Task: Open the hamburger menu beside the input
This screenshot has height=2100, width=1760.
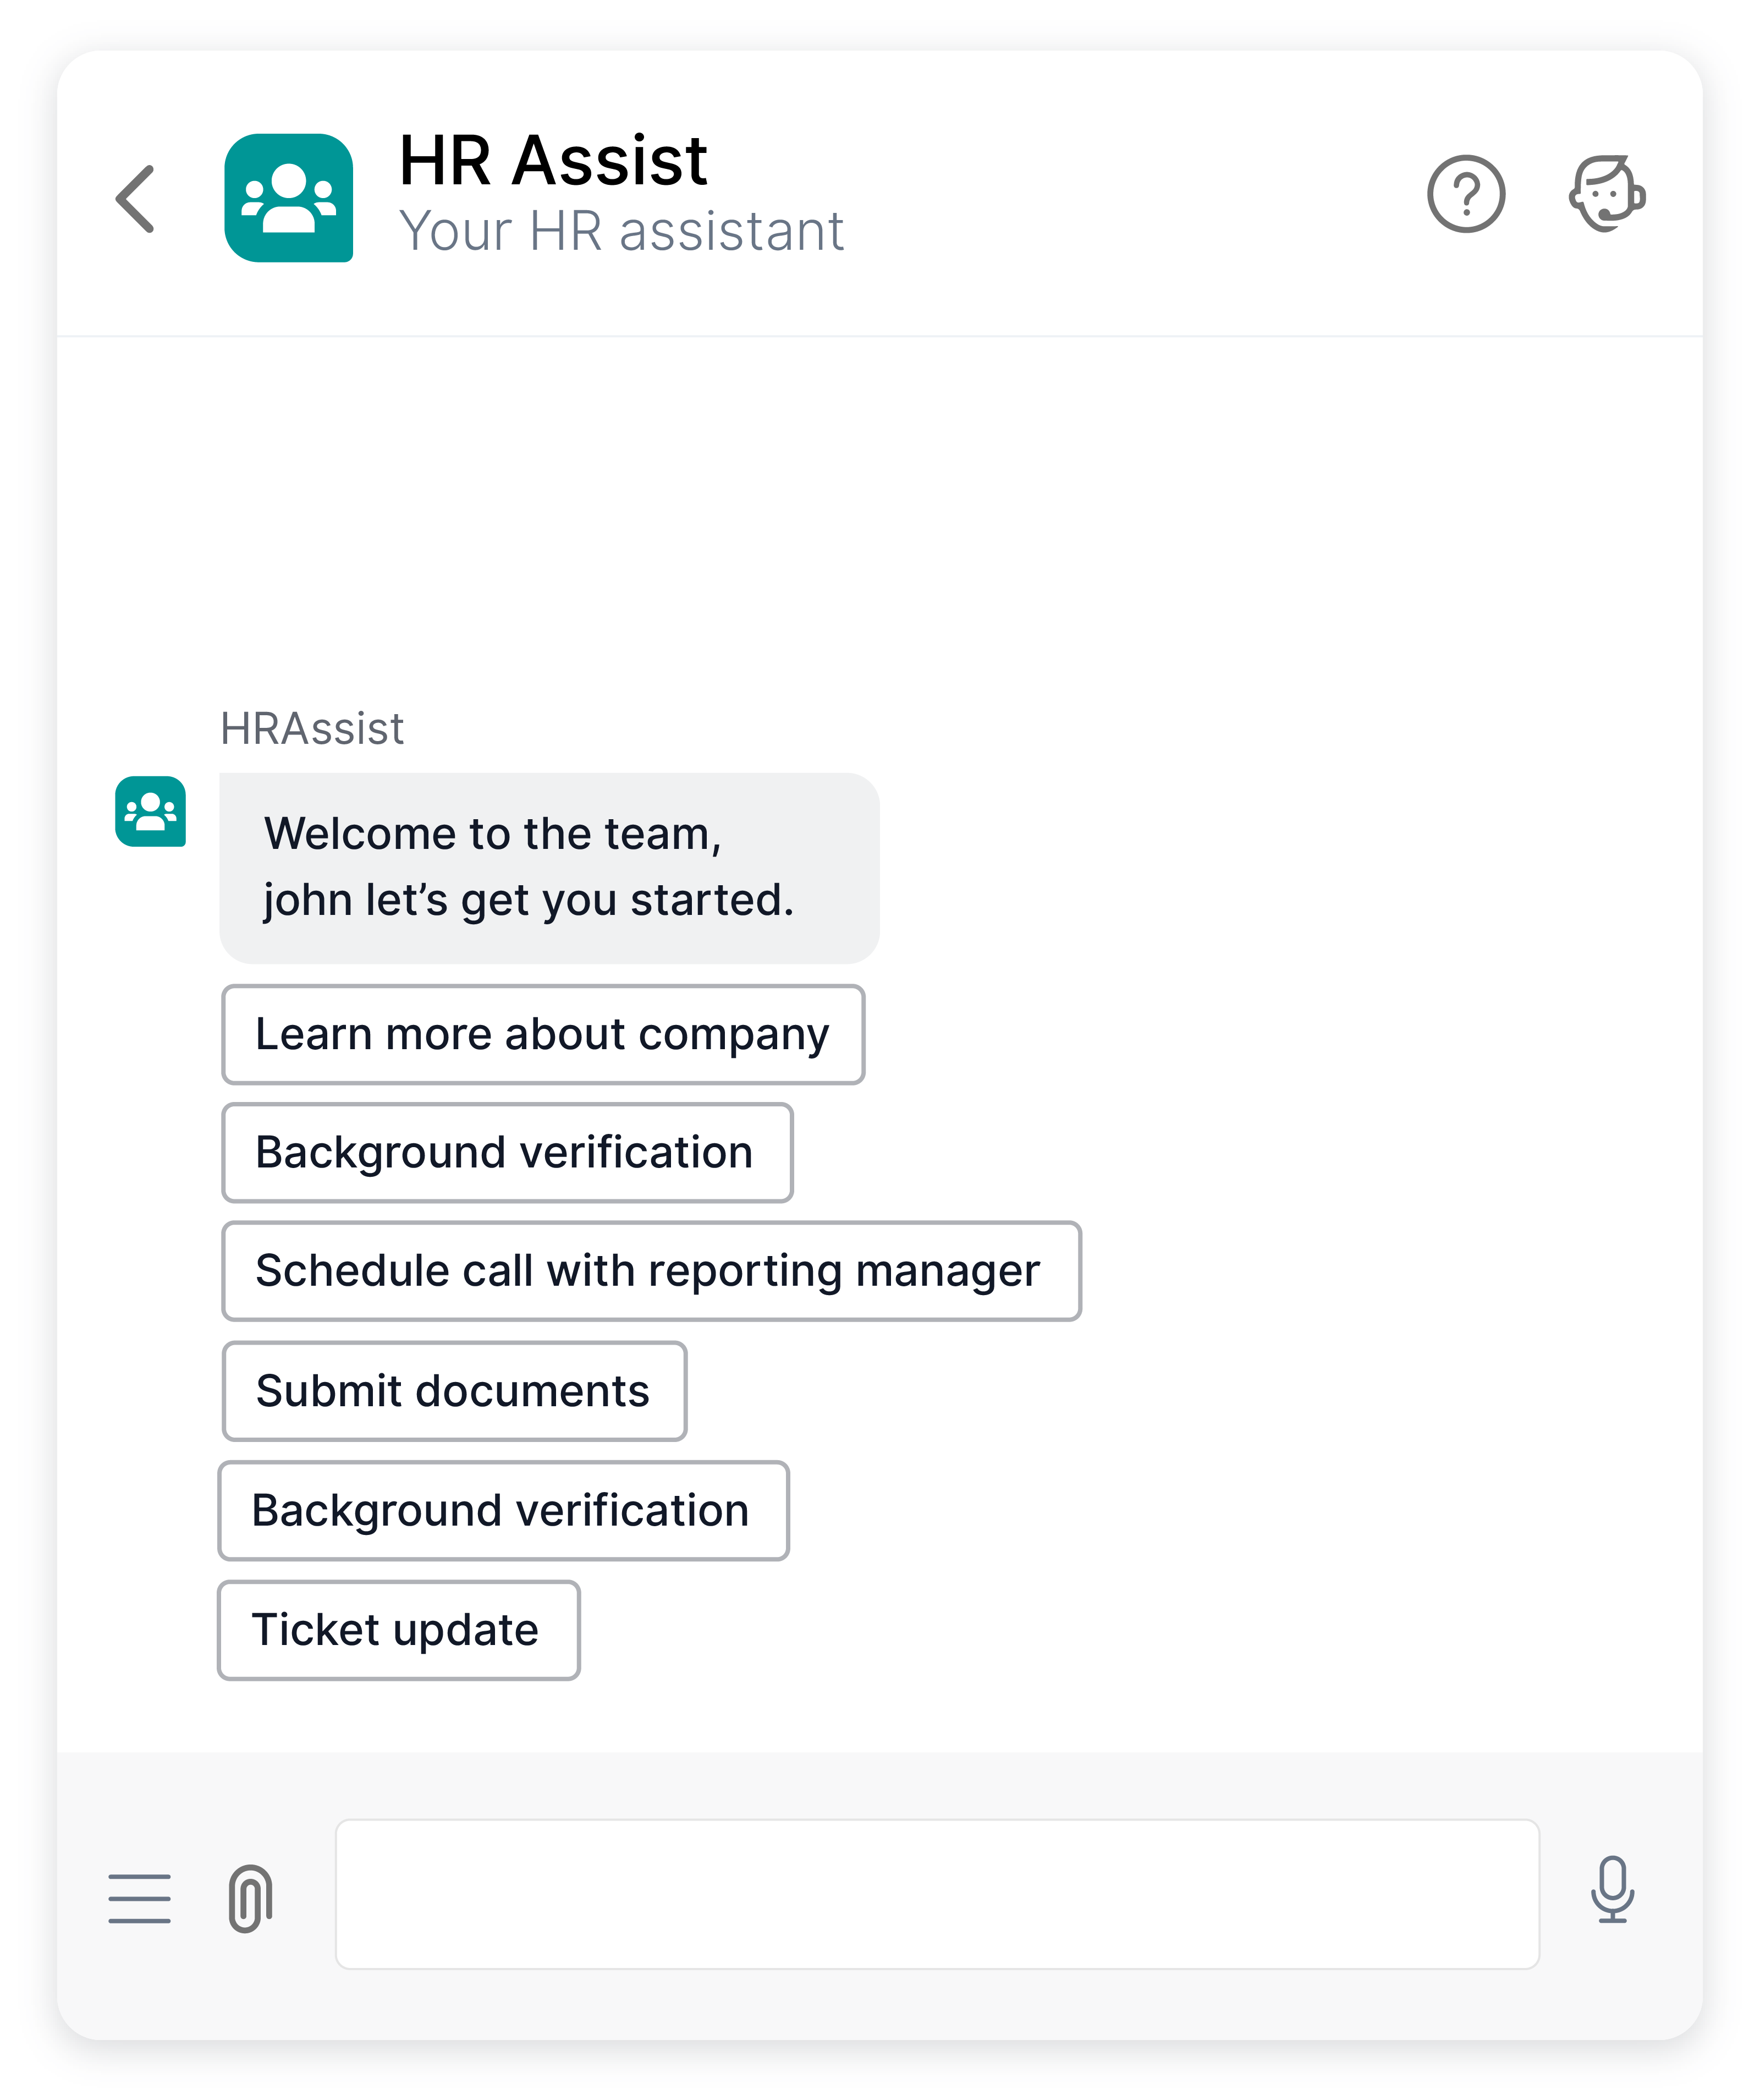Action: click(x=140, y=1898)
